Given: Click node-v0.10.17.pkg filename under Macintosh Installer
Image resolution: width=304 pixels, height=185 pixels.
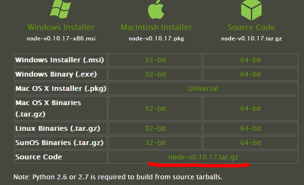Looking at the screenshot, I should 156,39.
